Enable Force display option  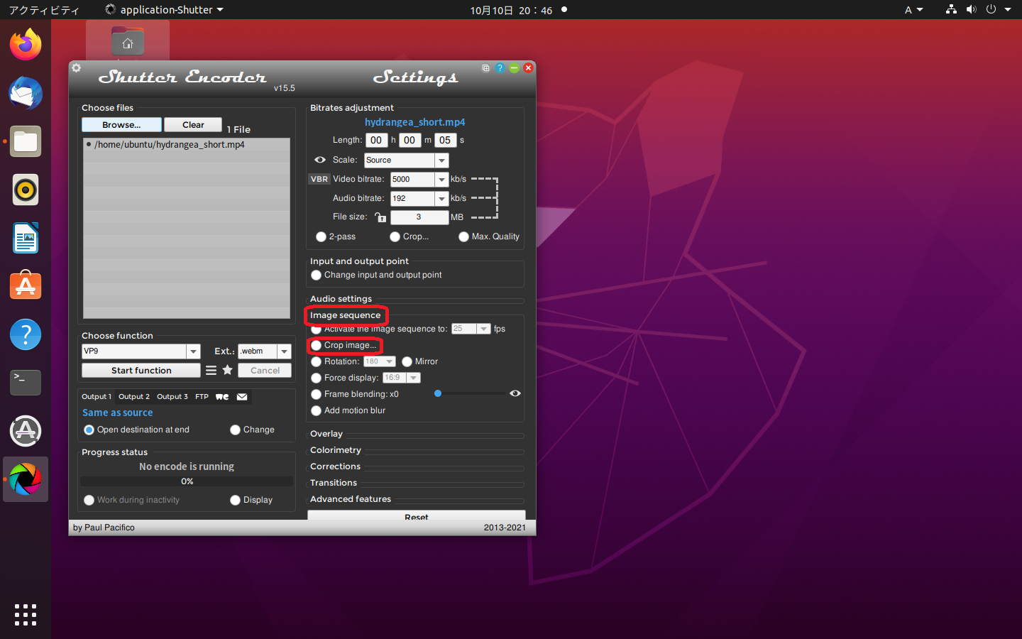pyautogui.click(x=317, y=378)
